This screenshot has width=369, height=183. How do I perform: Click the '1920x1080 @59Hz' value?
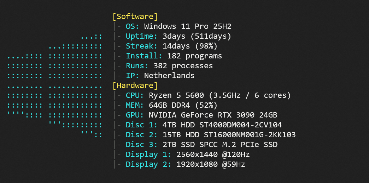(x=211, y=164)
